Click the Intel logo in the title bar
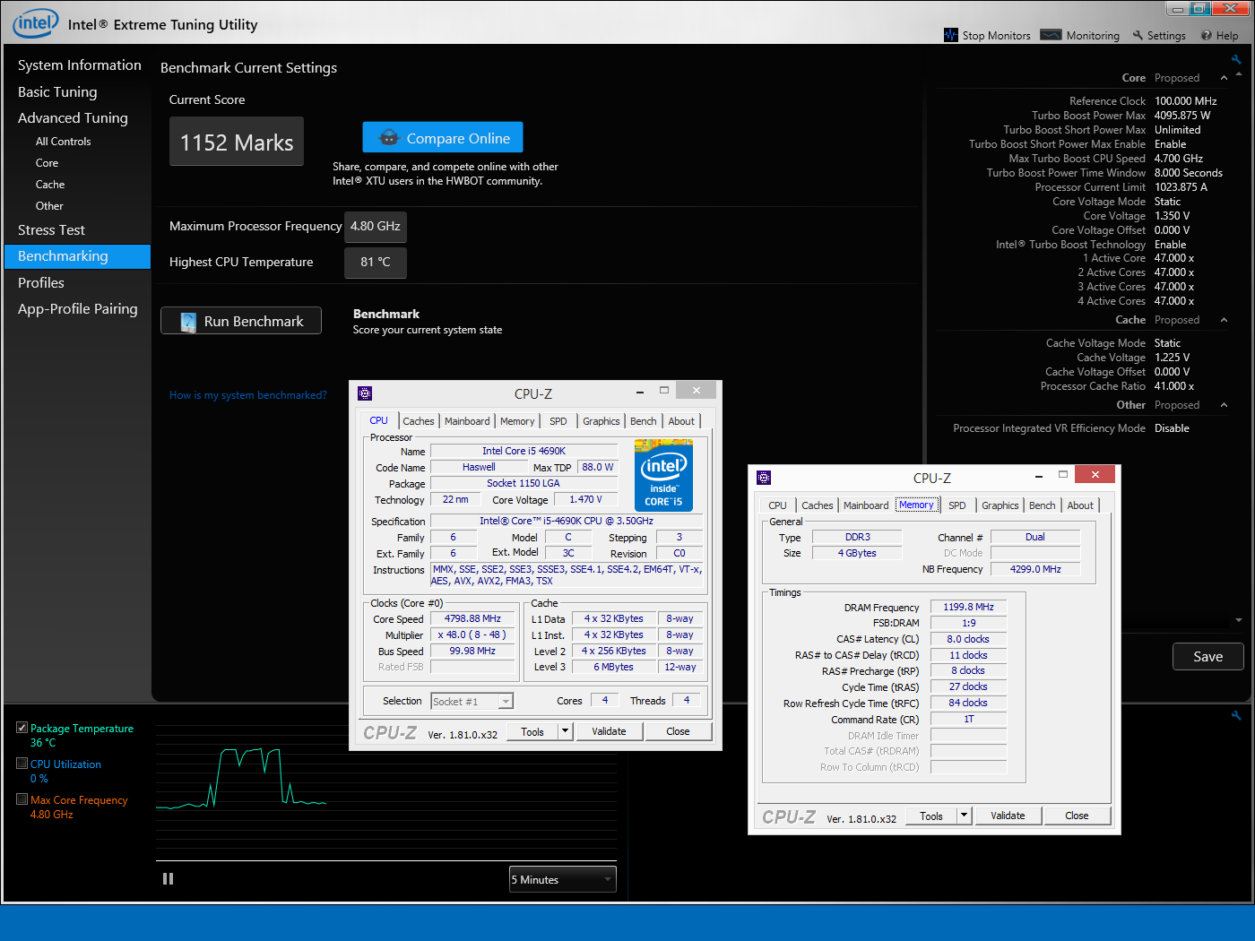1255x941 pixels. click(x=36, y=23)
